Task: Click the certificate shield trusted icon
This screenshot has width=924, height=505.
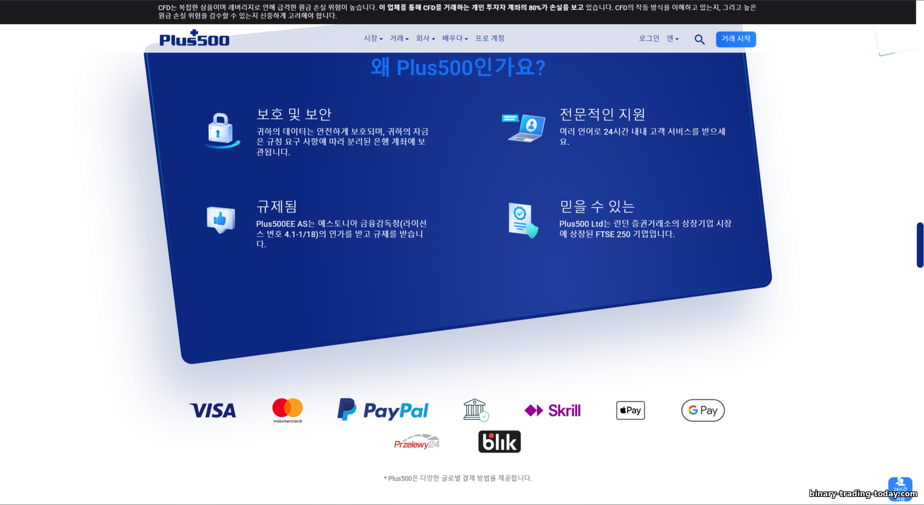Action: (523, 220)
